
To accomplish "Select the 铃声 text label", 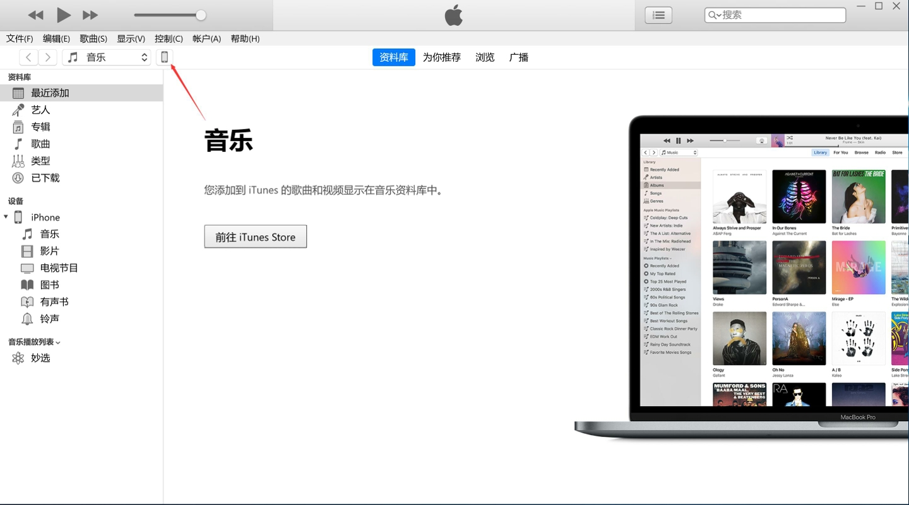I will click(x=50, y=319).
